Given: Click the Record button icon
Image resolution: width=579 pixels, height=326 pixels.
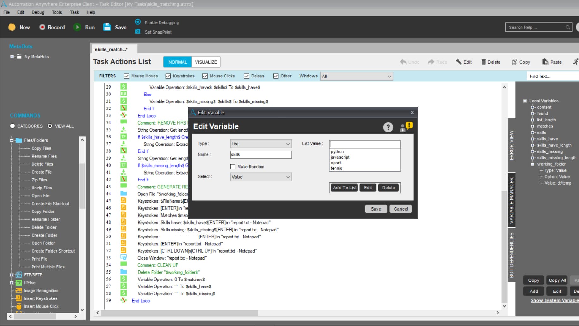Looking at the screenshot, I should pos(42,27).
